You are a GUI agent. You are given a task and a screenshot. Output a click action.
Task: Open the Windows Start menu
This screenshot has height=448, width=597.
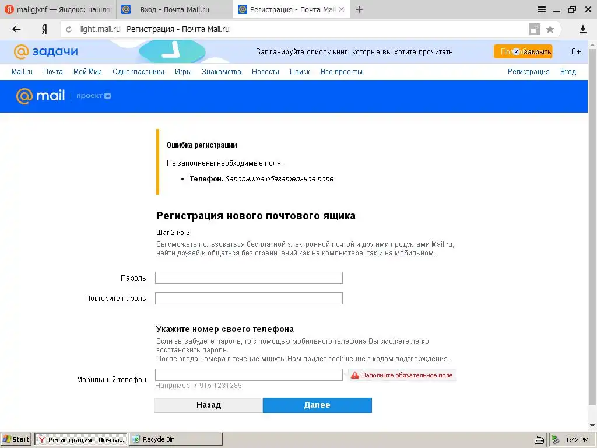pos(16,439)
